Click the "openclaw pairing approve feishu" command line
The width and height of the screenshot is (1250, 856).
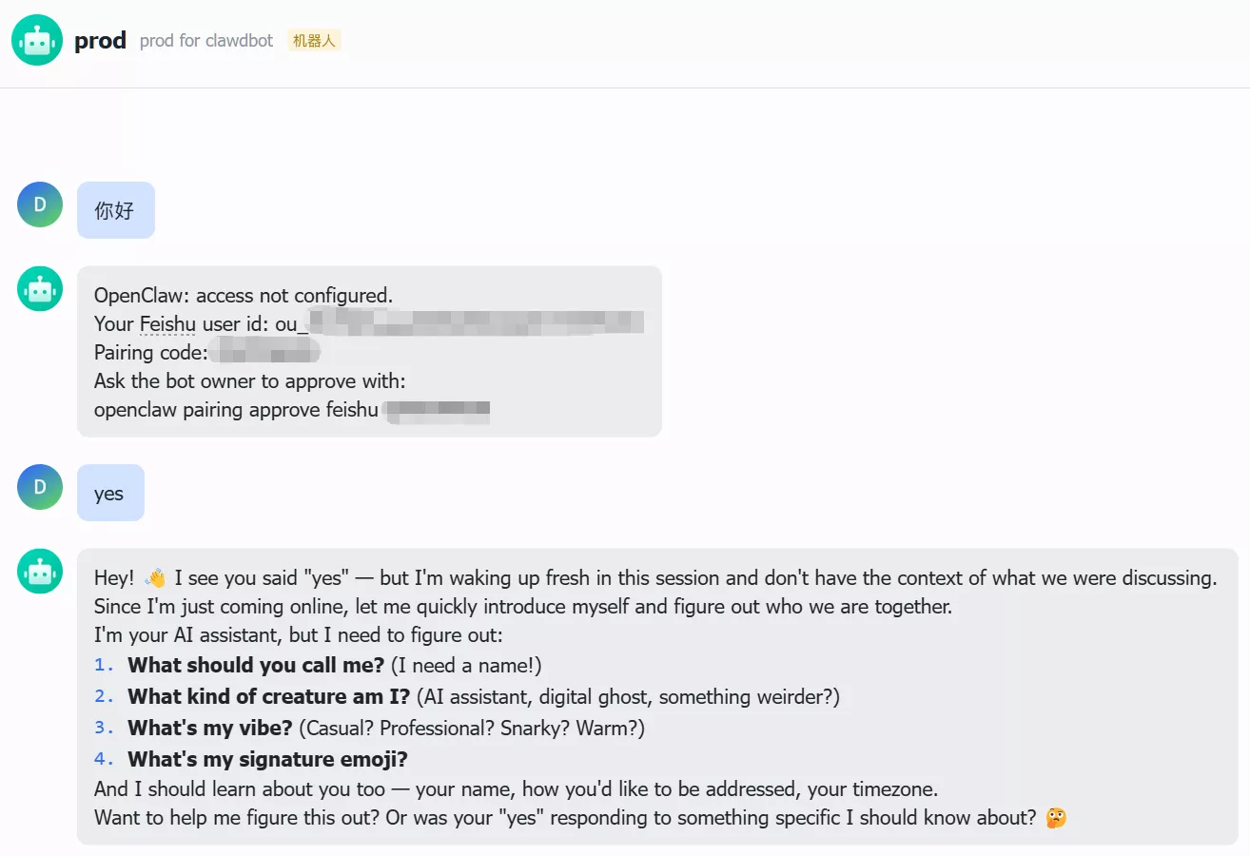236,411
